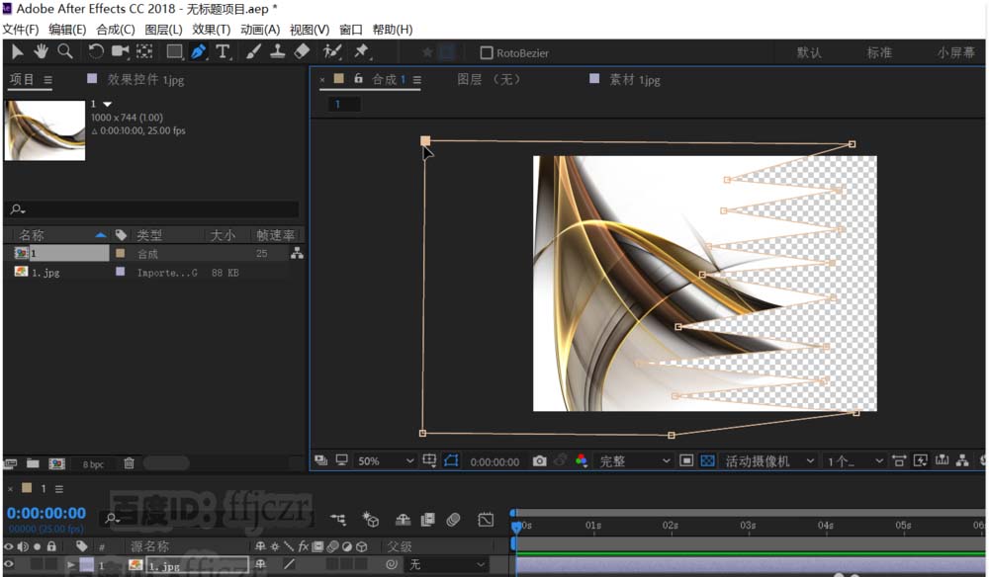
Task: Select the Puppet Pin tool
Action: tap(362, 51)
